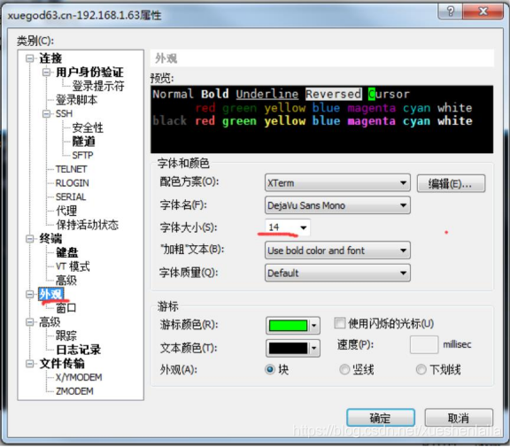510x447 pixels.
Task: Select 窗口 under 外观
Action: 66,308
